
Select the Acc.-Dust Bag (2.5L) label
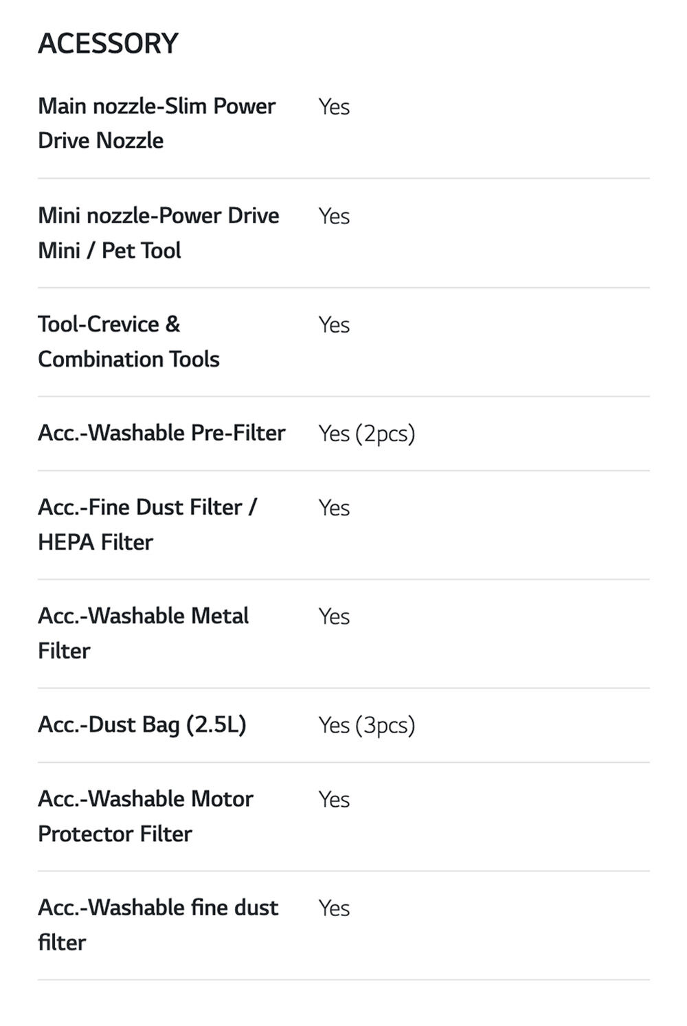tap(142, 725)
